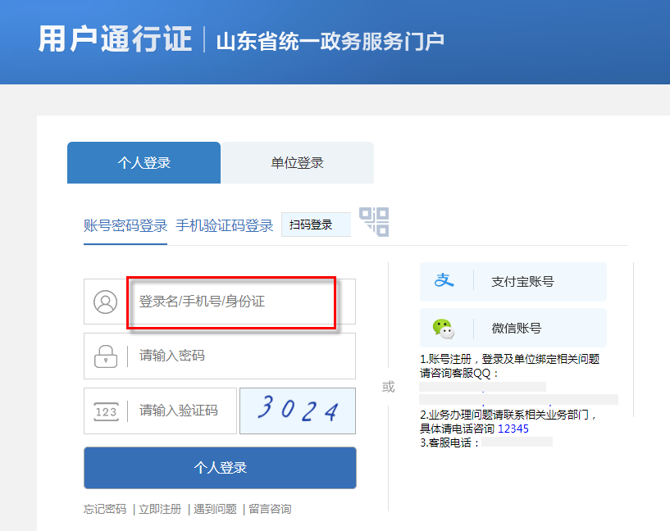
Task: Open the 手机验证码登录 tab
Action: coord(224,225)
